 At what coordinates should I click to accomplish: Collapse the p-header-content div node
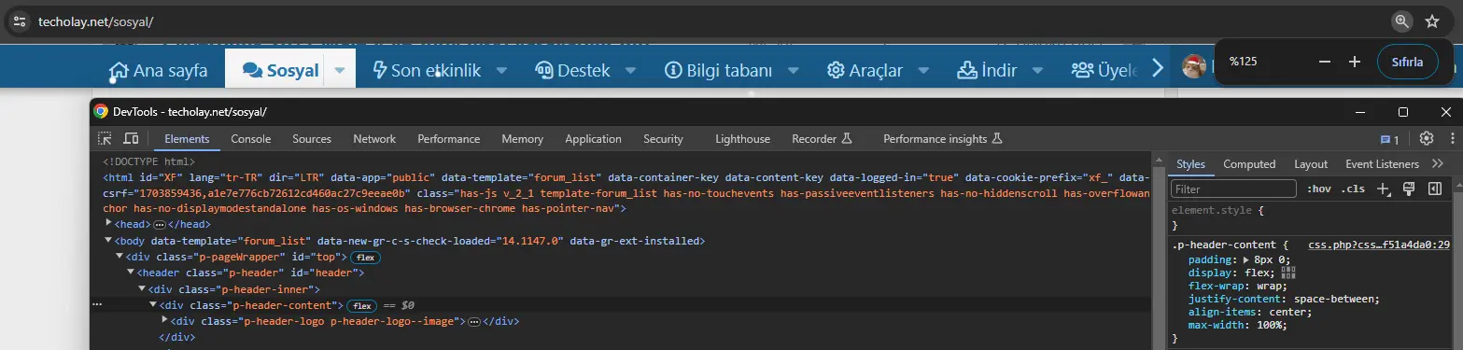[153, 305]
